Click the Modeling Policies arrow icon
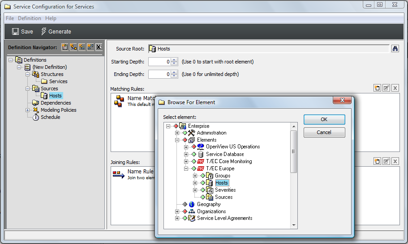The height and width of the screenshot is (244, 408). click(36, 110)
